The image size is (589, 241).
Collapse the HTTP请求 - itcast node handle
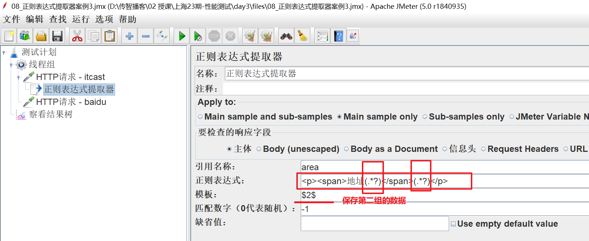click(x=19, y=77)
